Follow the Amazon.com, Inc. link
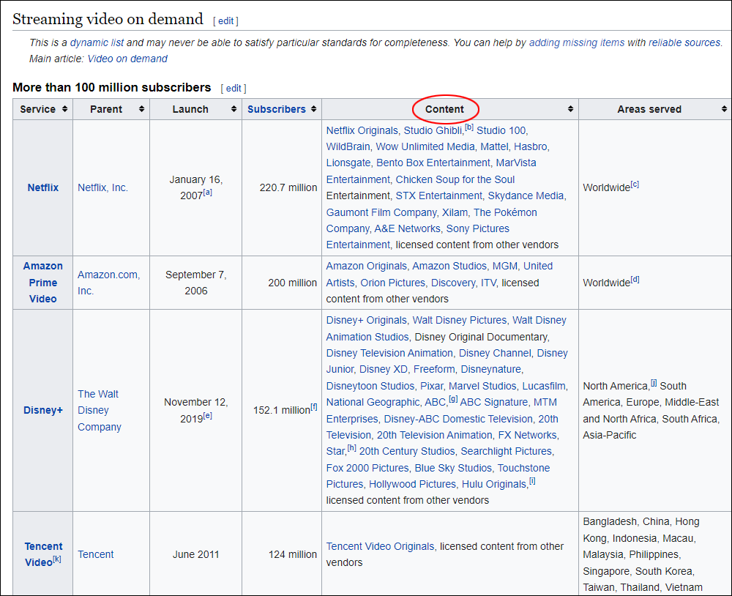Viewport: 732px width, 596px height. [x=108, y=283]
